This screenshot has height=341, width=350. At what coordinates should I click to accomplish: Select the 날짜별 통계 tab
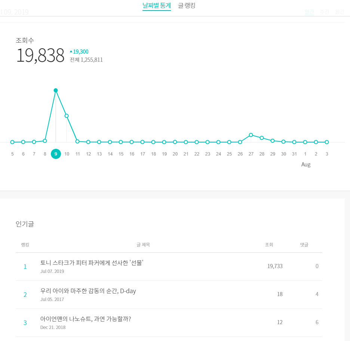[157, 5]
